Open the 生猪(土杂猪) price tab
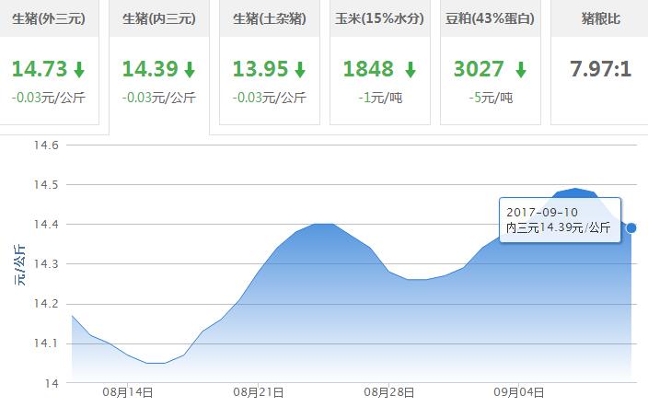The width and height of the screenshot is (648, 407). pos(269,18)
